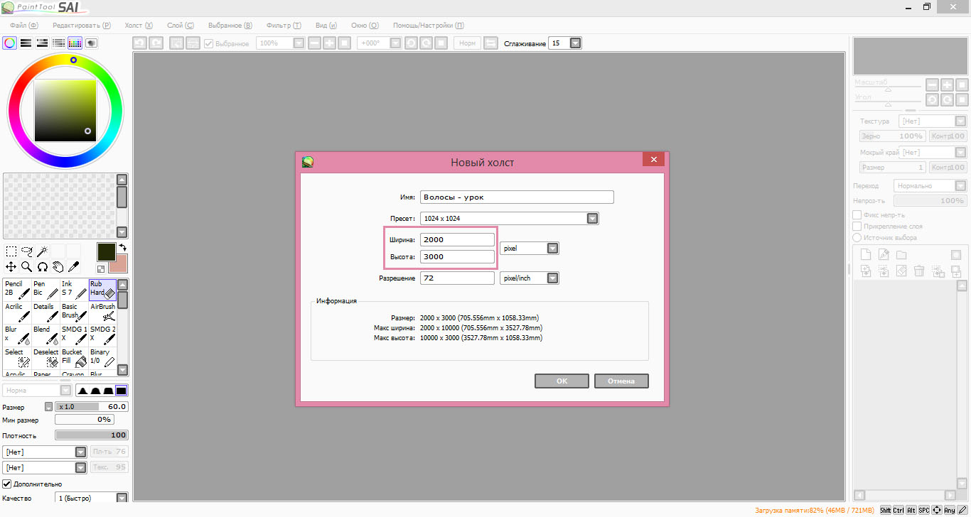Image resolution: width=971 pixels, height=517 pixels.
Task: Select the eyedropper color picker tool
Action: click(x=74, y=267)
